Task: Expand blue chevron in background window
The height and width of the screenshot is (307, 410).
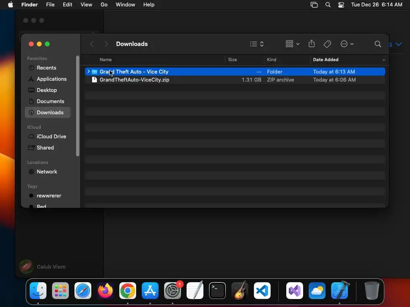Action: (398, 44)
